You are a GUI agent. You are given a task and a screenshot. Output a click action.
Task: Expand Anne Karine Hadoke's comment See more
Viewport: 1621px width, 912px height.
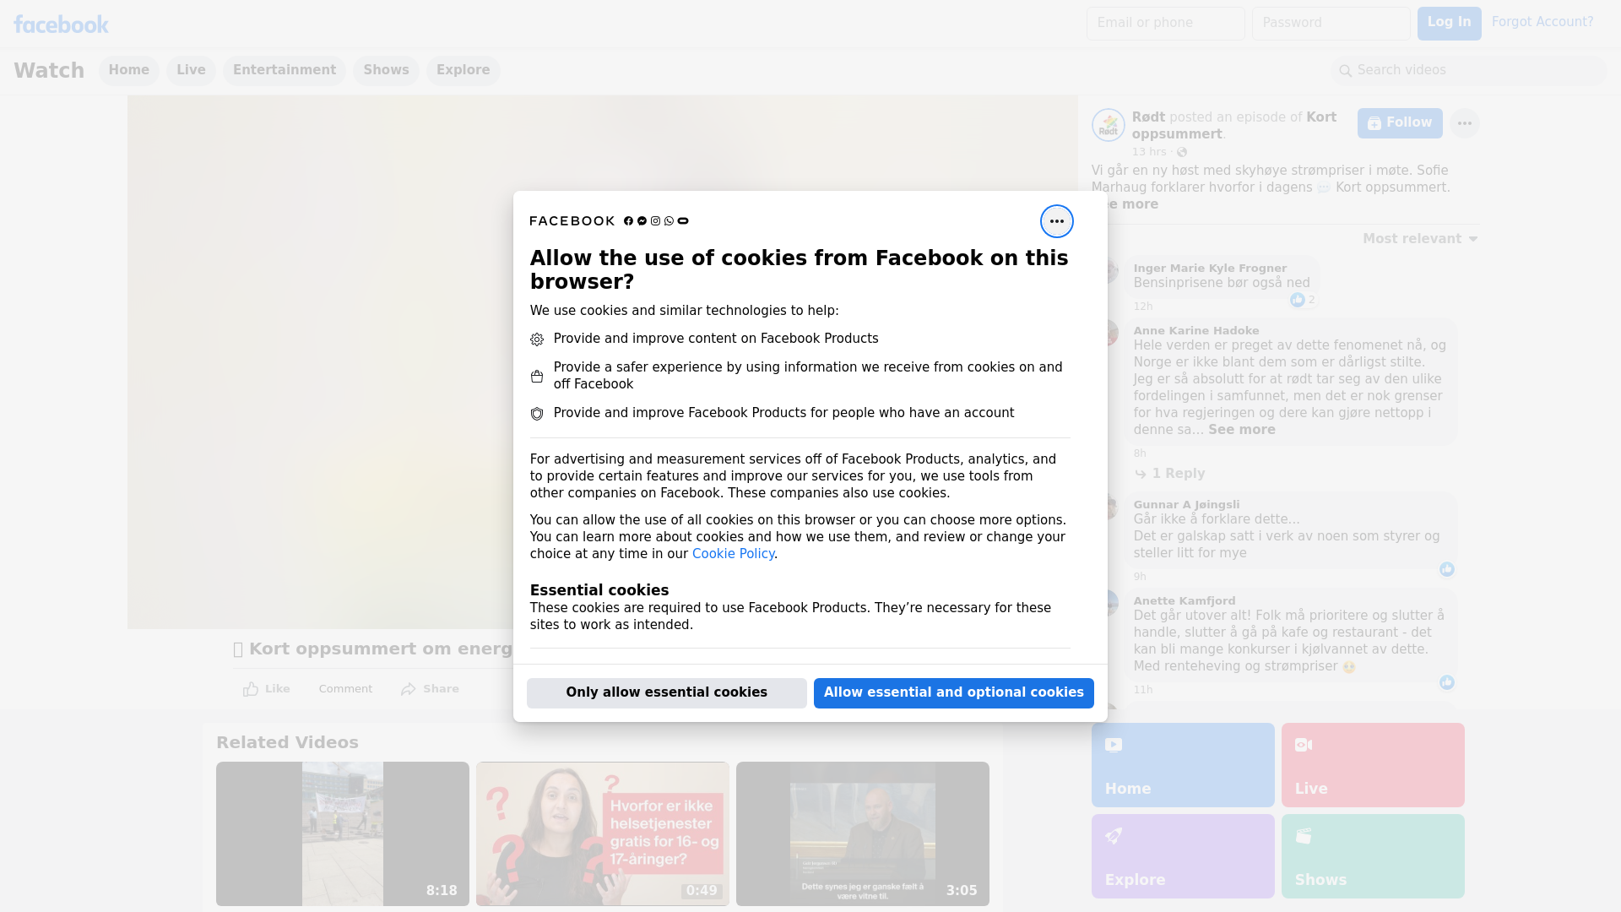[x=1241, y=430]
